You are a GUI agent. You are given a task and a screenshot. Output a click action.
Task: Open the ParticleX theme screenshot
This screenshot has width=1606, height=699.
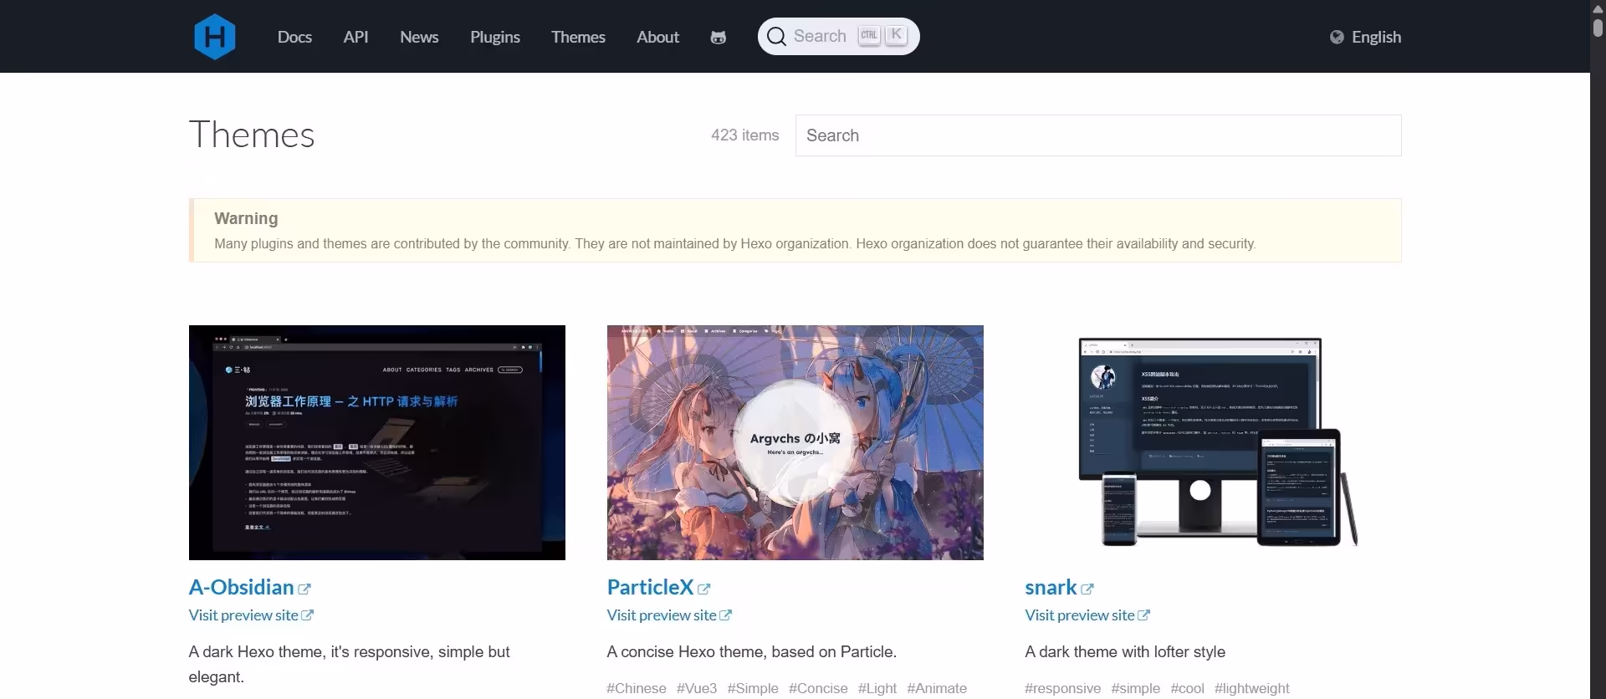795,442
